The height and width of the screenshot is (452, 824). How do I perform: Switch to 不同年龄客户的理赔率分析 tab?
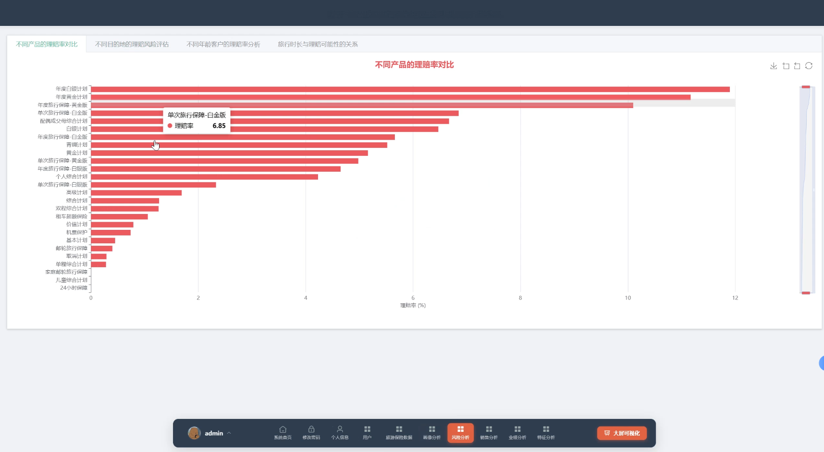pos(223,44)
